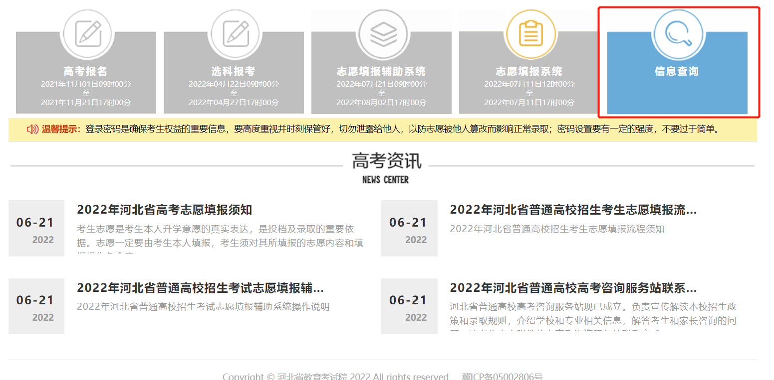The width and height of the screenshot is (774, 380).
Task: Open the 普通高校招生考生志愿填报流… article
Action: click(573, 210)
